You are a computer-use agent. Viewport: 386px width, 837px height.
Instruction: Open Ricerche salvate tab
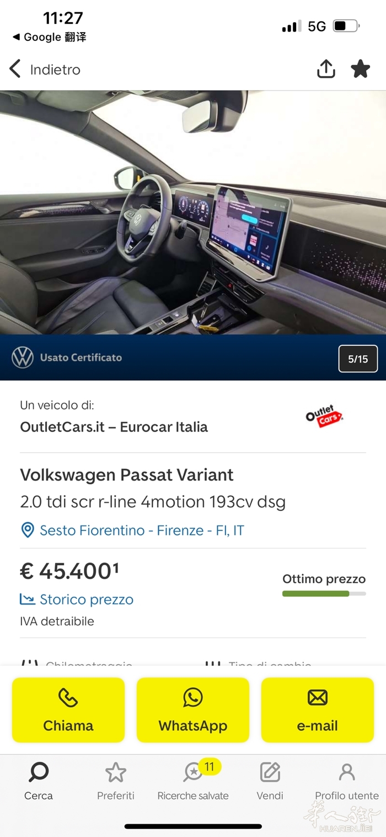click(193, 781)
